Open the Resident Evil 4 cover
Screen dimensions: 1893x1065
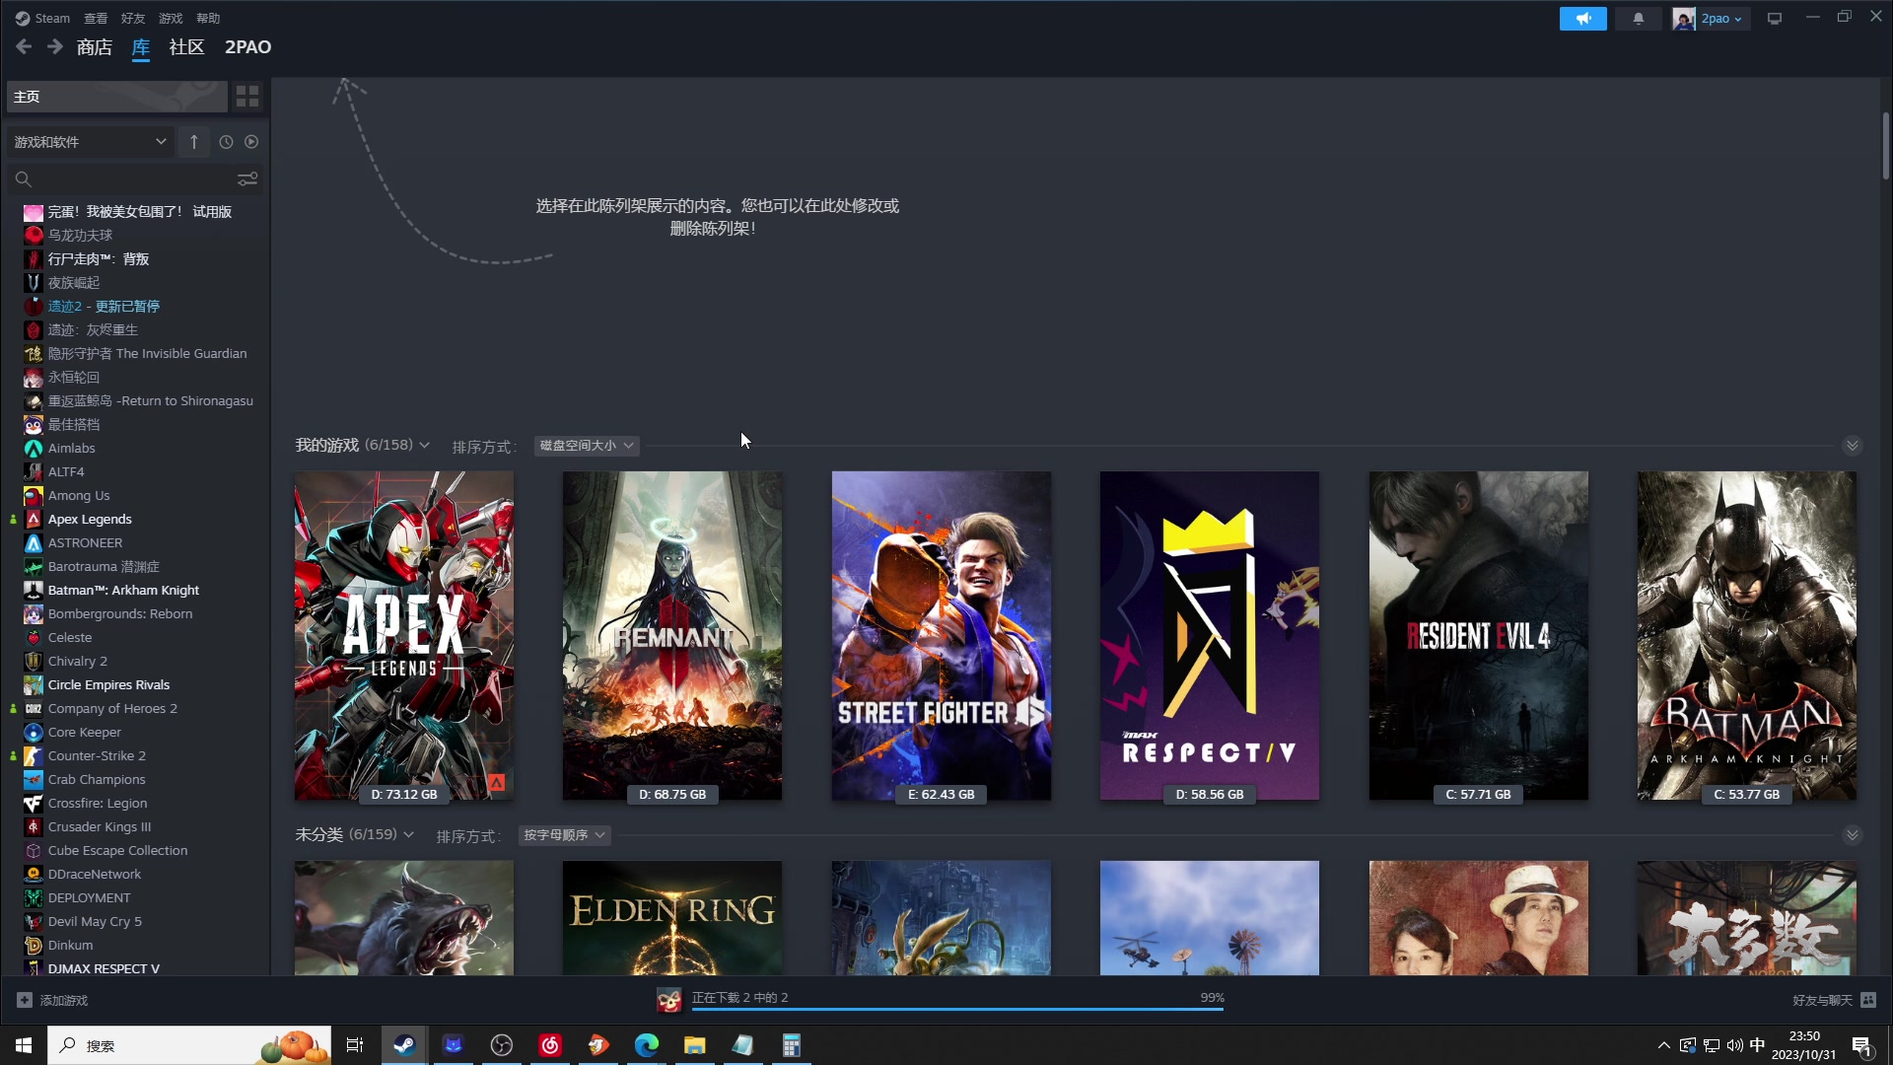pos(1479,635)
